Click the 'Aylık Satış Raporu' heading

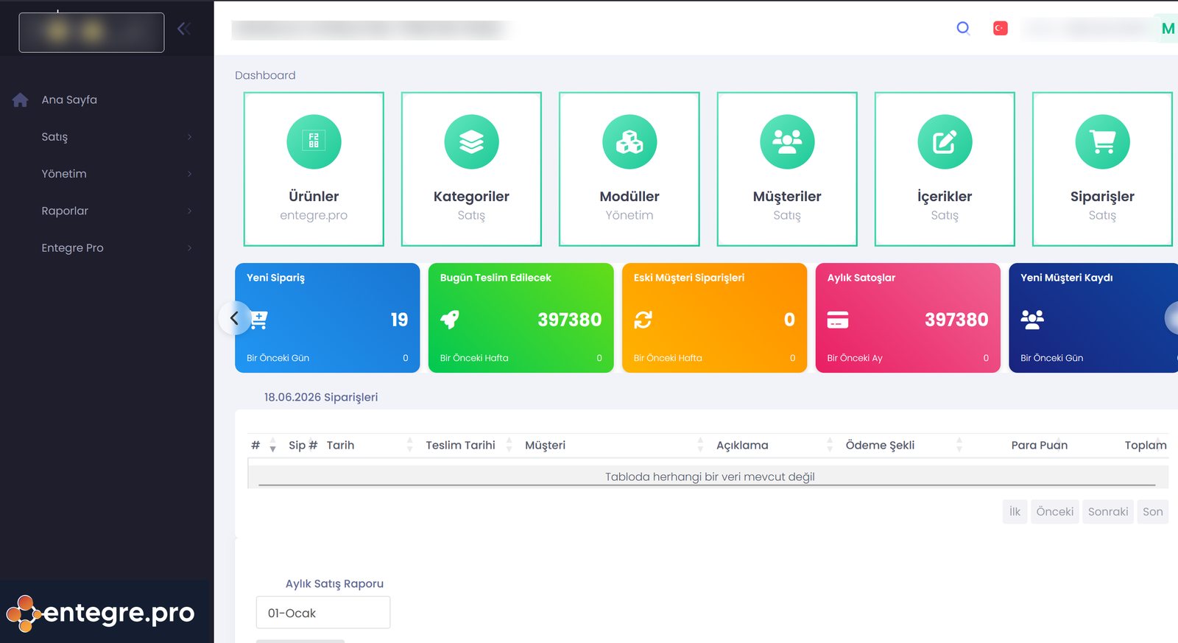coord(334,583)
